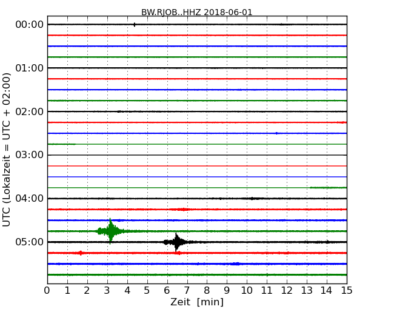
Task: Click the plot title "BW.RJOB..HHZ 2018-06-01"
Action: (x=197, y=12)
